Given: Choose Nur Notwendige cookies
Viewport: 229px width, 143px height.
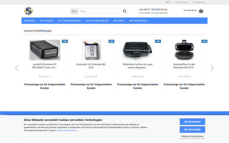Looking at the screenshot, I should pos(192,129).
